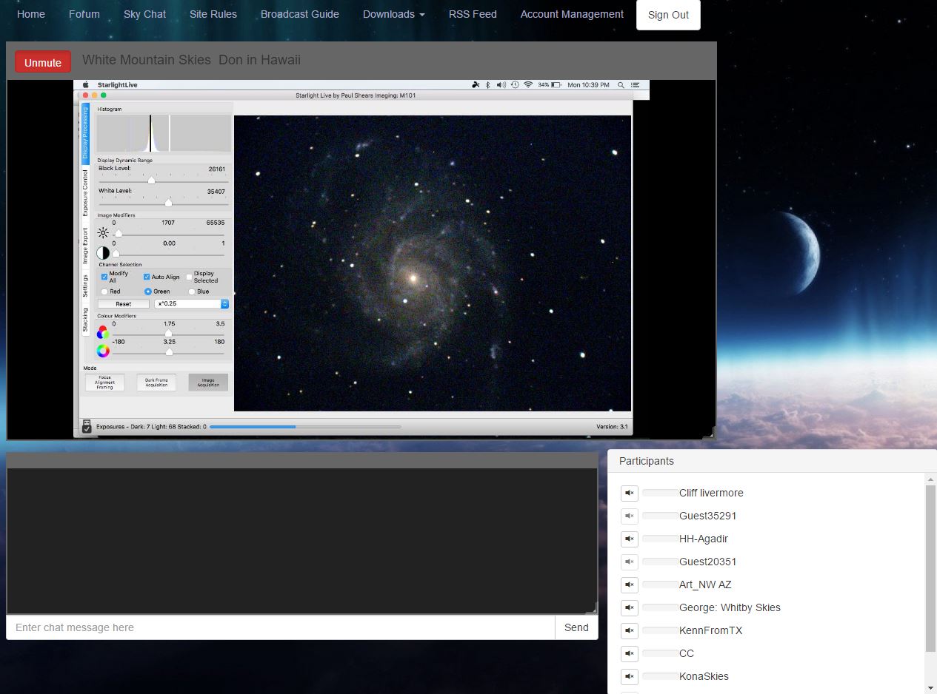Click the speaker icon beside Cliff livermore
Viewport: 937px width, 694px height.
(629, 493)
